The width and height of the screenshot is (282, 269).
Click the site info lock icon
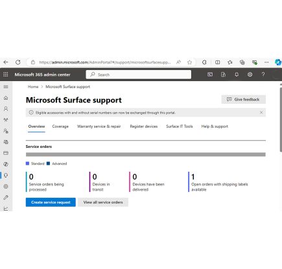[33, 62]
